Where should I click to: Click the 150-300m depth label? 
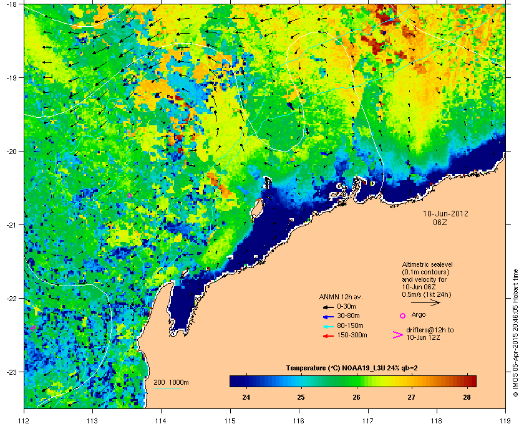point(352,335)
